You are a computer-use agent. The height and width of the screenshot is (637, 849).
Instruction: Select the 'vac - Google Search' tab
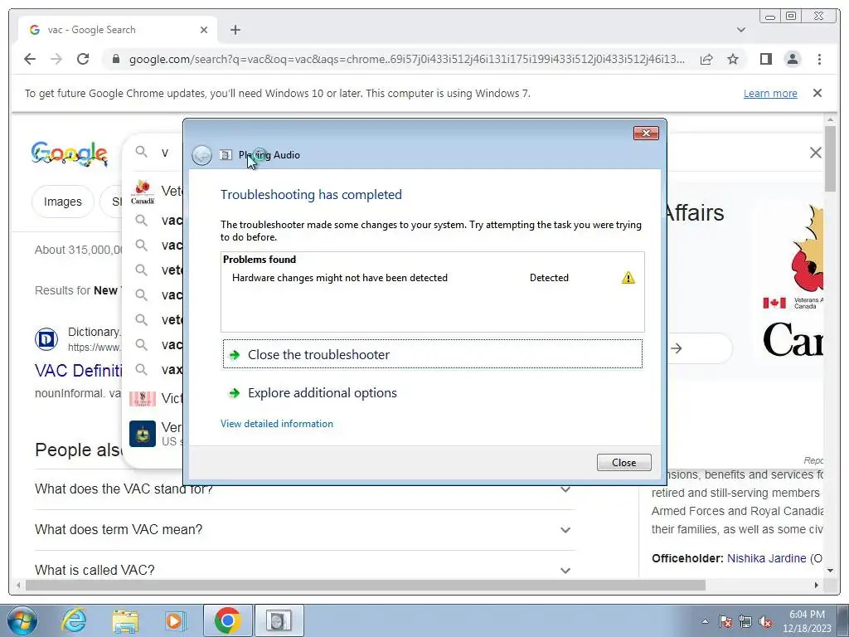point(118,30)
